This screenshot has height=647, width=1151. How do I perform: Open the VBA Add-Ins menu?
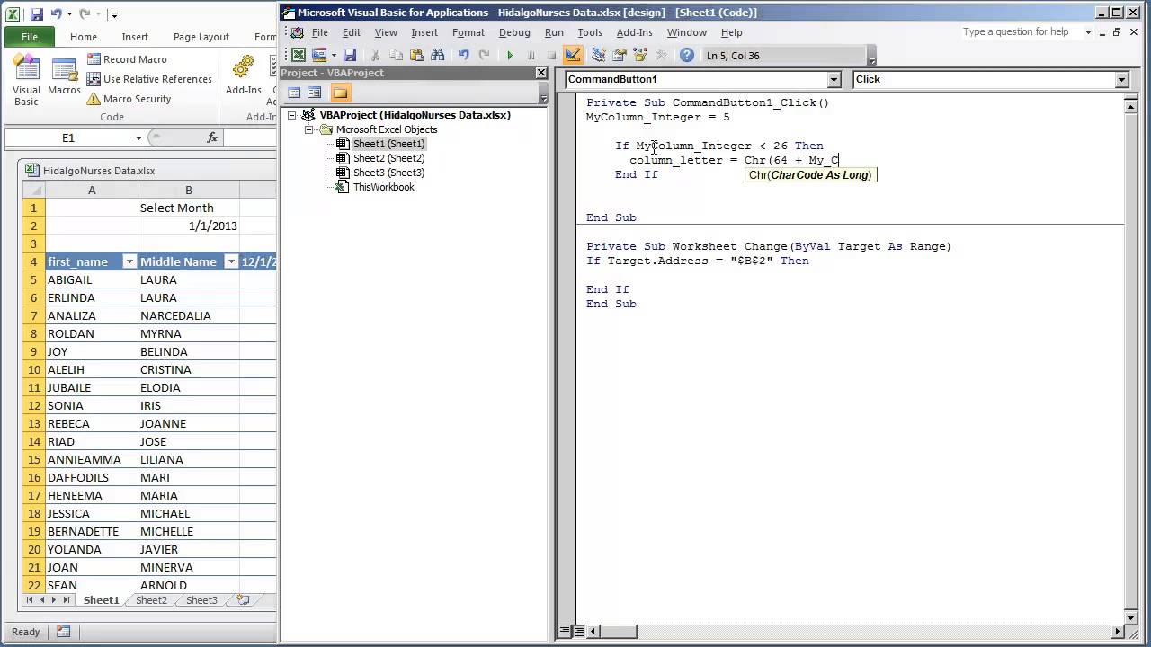click(x=635, y=32)
